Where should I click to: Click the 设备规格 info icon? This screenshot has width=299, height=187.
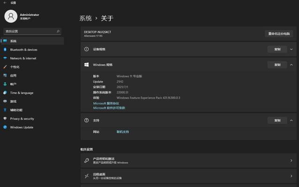pos(86,49)
